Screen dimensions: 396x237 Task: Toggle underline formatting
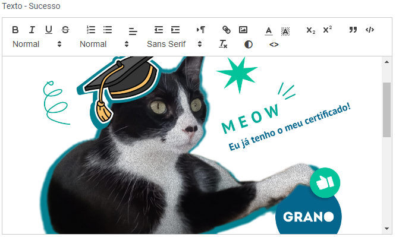[49, 30]
